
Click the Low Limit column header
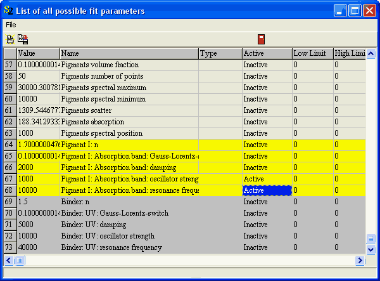[x=312, y=53]
